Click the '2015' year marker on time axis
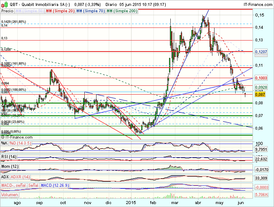Viewport: 274px width, 207px height. [x=131, y=203]
